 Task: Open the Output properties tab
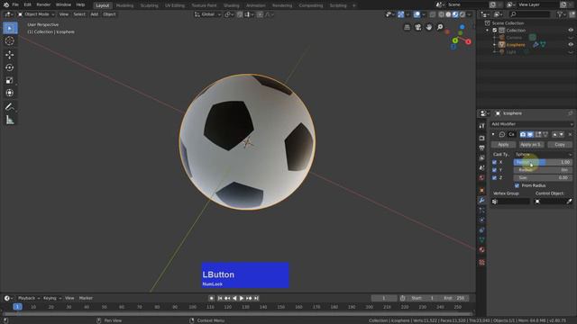point(481,148)
